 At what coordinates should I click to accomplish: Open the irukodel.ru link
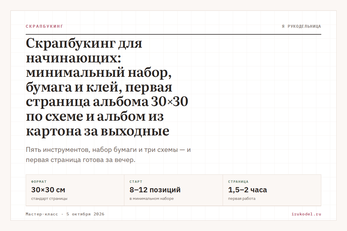click(306, 214)
